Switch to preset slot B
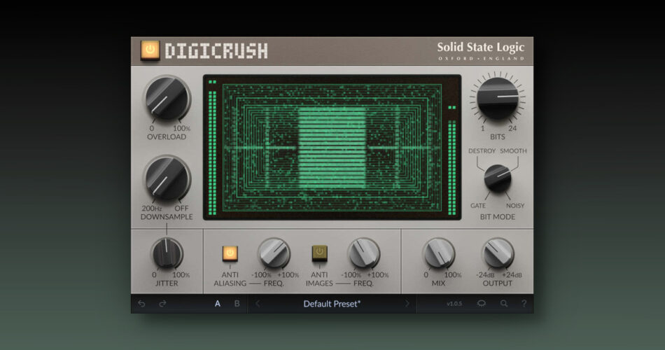This screenshot has width=665, height=350. point(237,304)
